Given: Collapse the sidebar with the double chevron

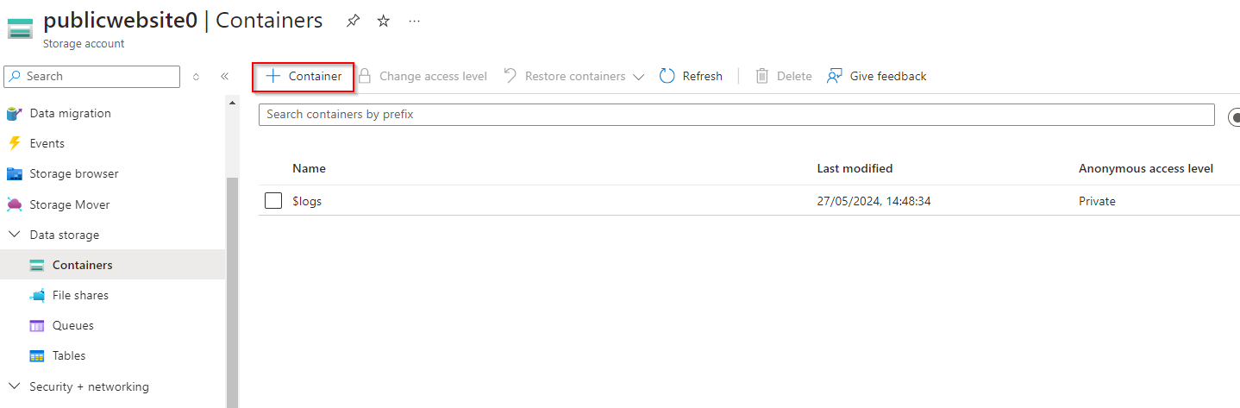Looking at the screenshot, I should [224, 76].
